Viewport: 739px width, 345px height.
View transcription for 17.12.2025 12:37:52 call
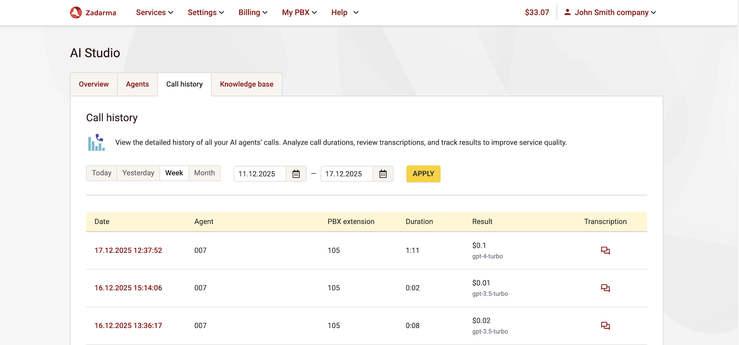coord(605,250)
